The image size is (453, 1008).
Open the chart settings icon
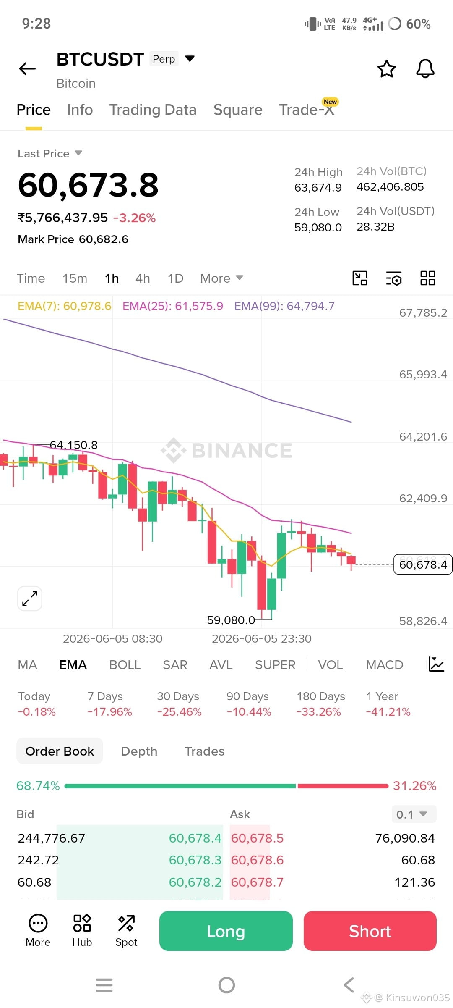(x=393, y=278)
